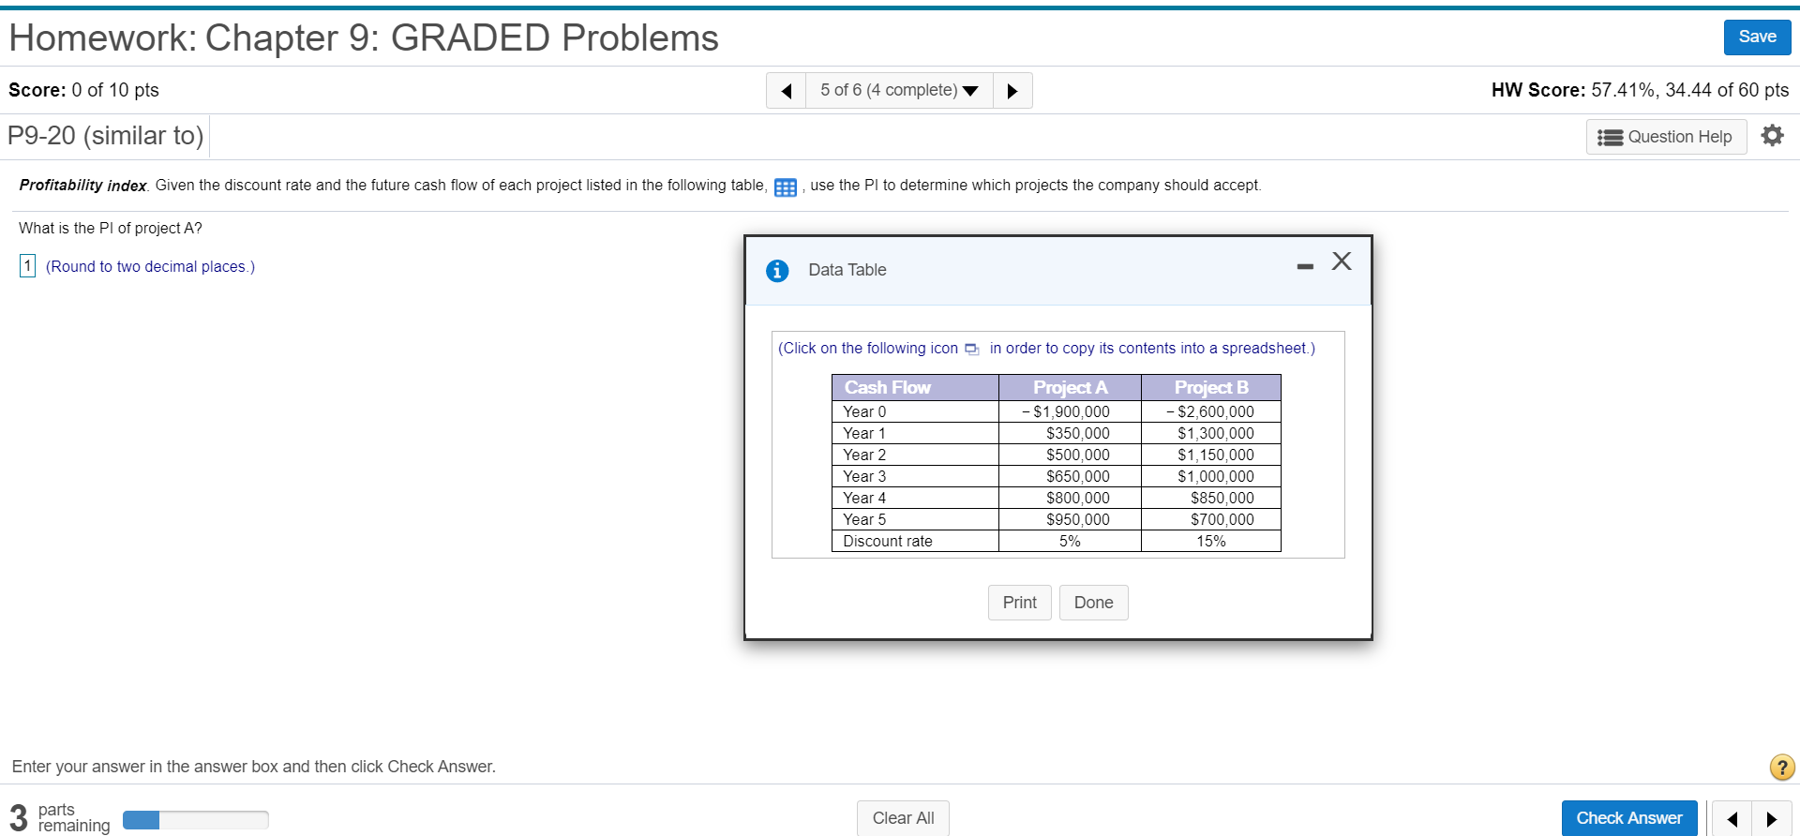Click the Year 0 row label
This screenshot has width=1800, height=836.
click(864, 411)
